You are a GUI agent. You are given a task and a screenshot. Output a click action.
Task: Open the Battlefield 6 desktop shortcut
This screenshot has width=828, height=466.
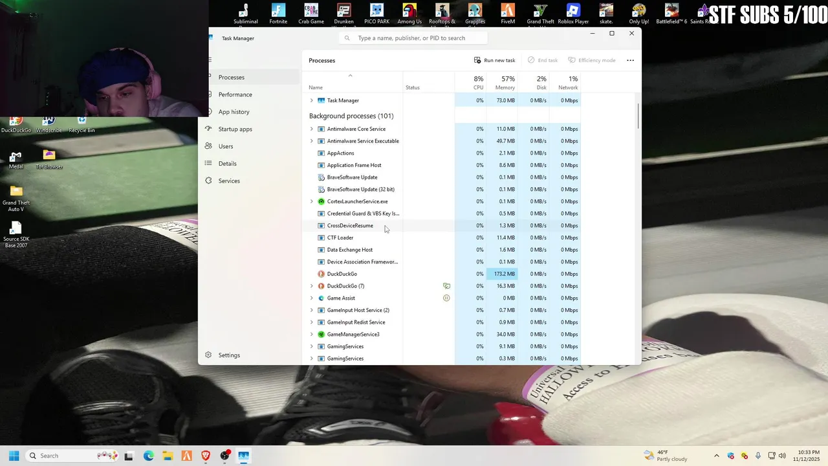coord(671,14)
